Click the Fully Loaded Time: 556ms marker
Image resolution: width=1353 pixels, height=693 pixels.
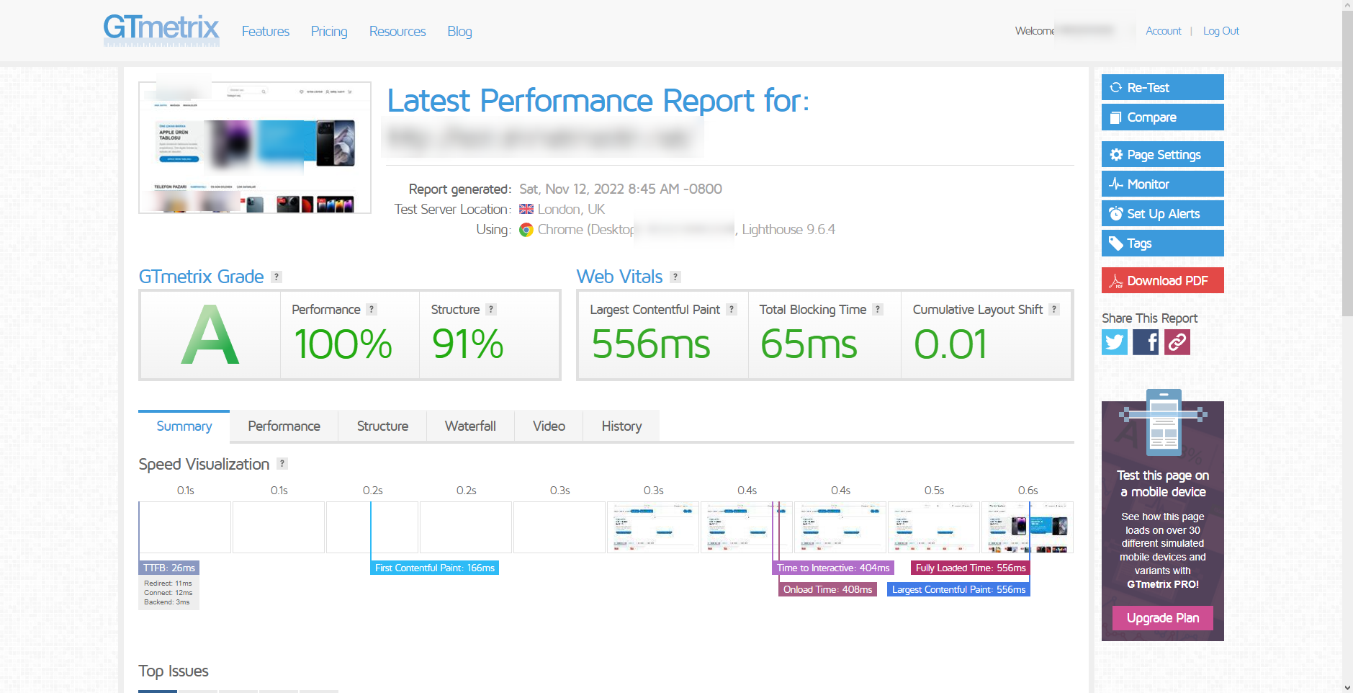(x=971, y=568)
